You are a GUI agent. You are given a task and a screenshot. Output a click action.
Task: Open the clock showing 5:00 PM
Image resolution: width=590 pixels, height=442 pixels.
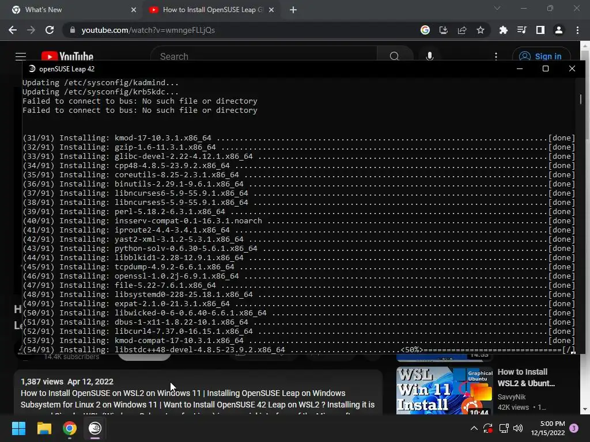pos(548,428)
